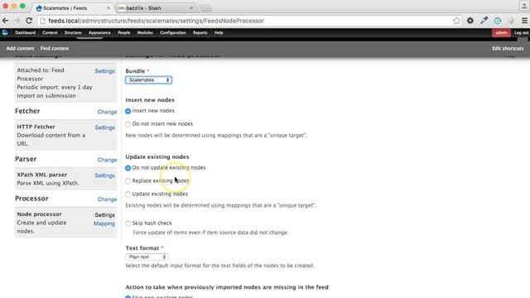Open Structure in admin menu
The width and height of the screenshot is (530, 298).
(x=73, y=33)
